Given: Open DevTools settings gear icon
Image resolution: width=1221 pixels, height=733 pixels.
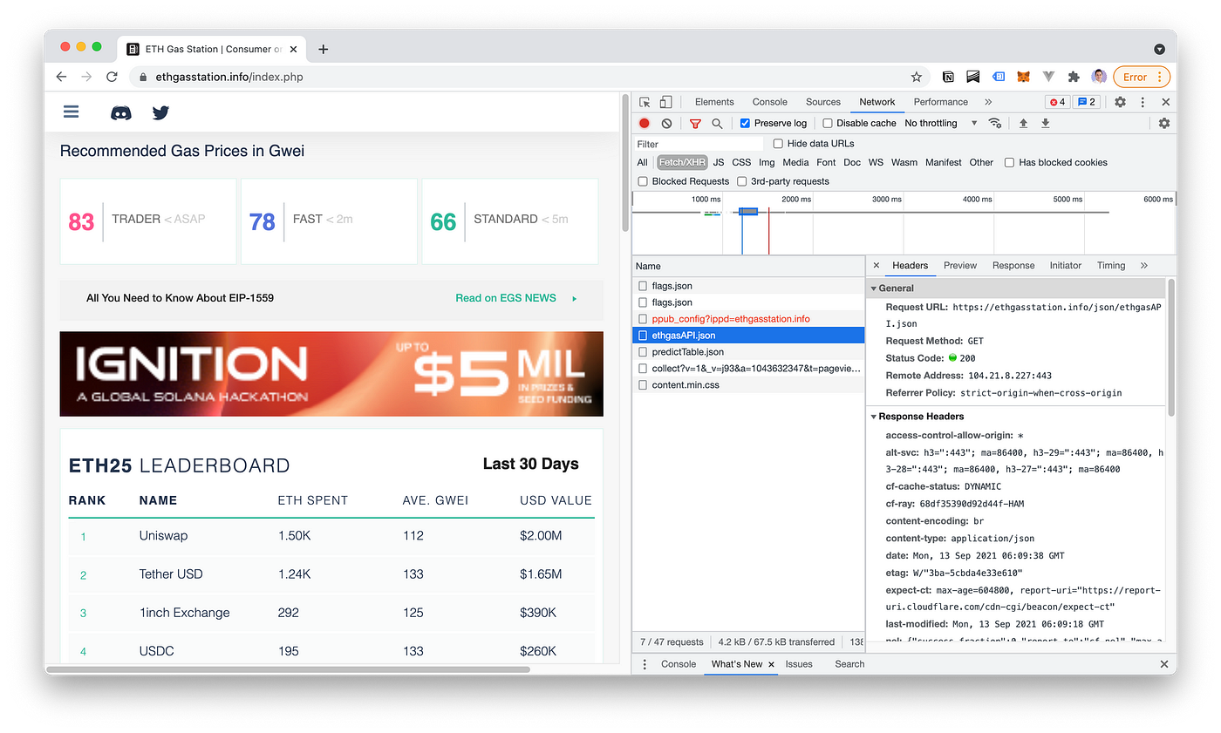Looking at the screenshot, I should click(1120, 101).
